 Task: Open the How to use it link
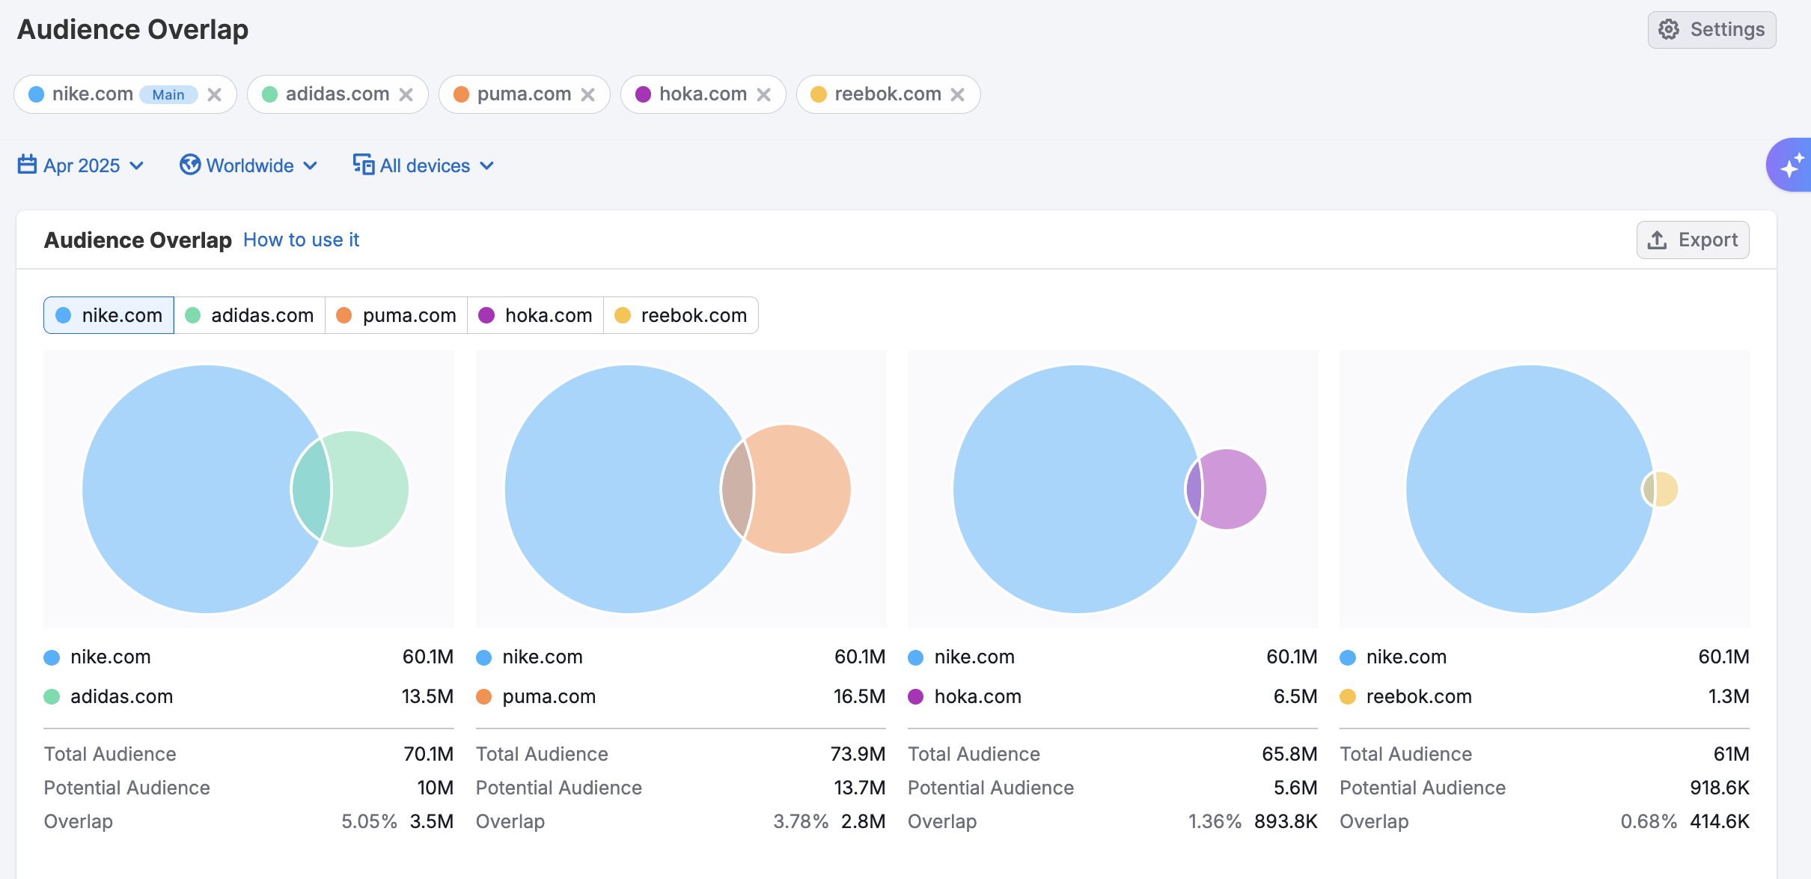[x=301, y=240]
